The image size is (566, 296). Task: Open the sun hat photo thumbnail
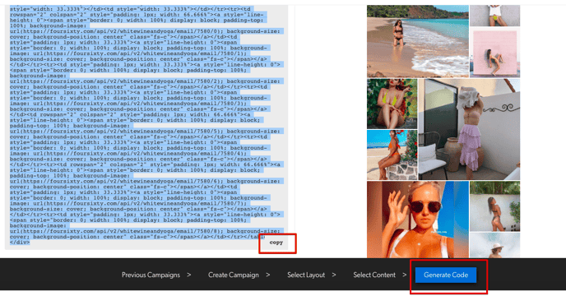point(495,246)
